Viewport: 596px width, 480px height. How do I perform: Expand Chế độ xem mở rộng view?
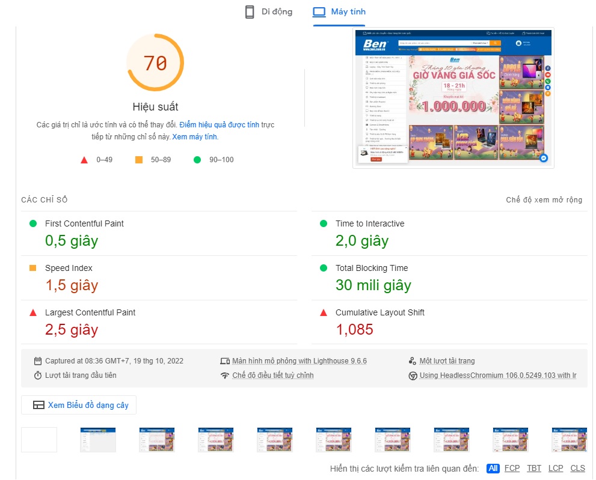544,199
